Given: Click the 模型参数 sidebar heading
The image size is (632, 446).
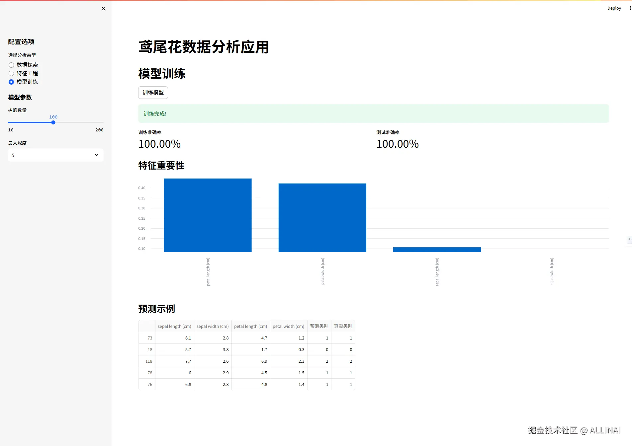Looking at the screenshot, I should pyautogui.click(x=20, y=97).
